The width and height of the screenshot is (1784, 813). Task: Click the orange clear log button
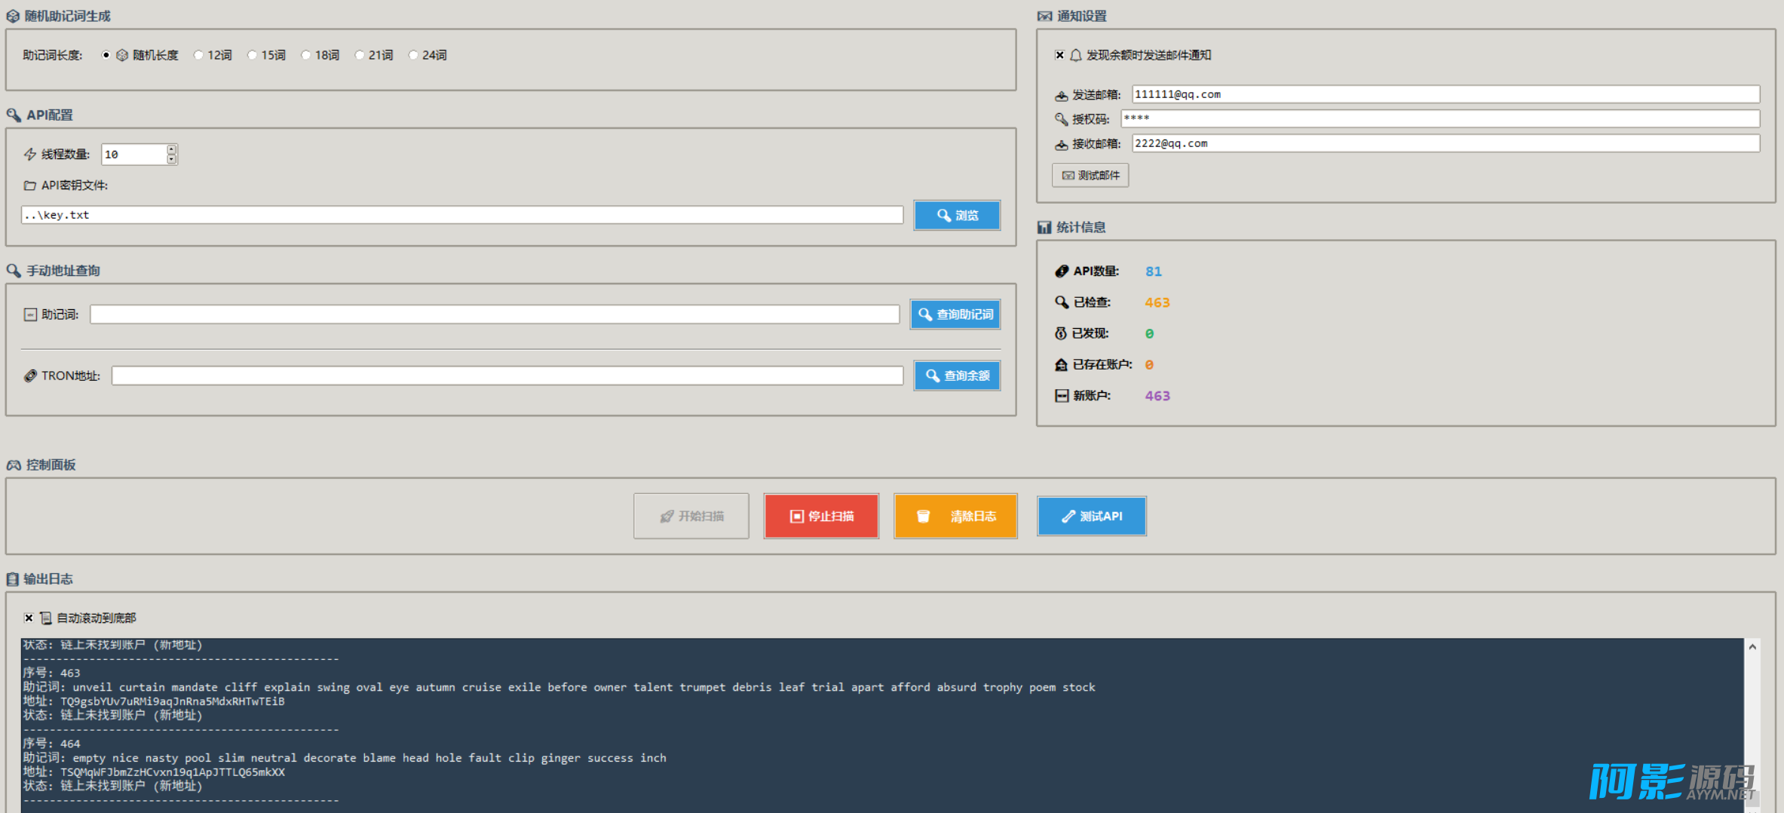pyautogui.click(x=955, y=516)
